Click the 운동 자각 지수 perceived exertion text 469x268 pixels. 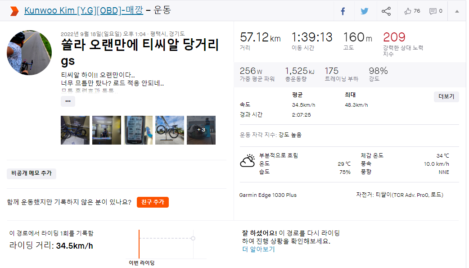point(271,135)
